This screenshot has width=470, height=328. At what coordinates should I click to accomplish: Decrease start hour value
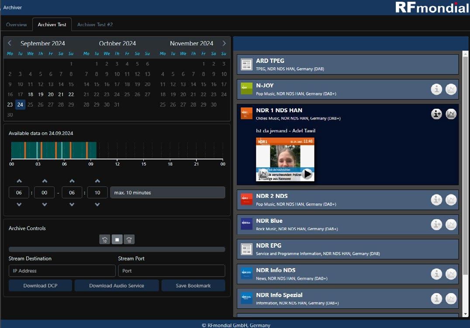(19, 204)
